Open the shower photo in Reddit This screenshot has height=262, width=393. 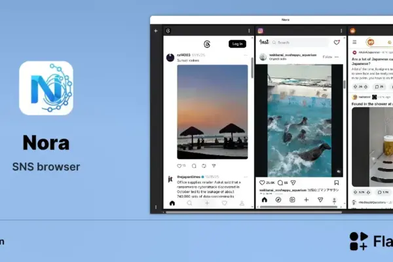pos(373,147)
